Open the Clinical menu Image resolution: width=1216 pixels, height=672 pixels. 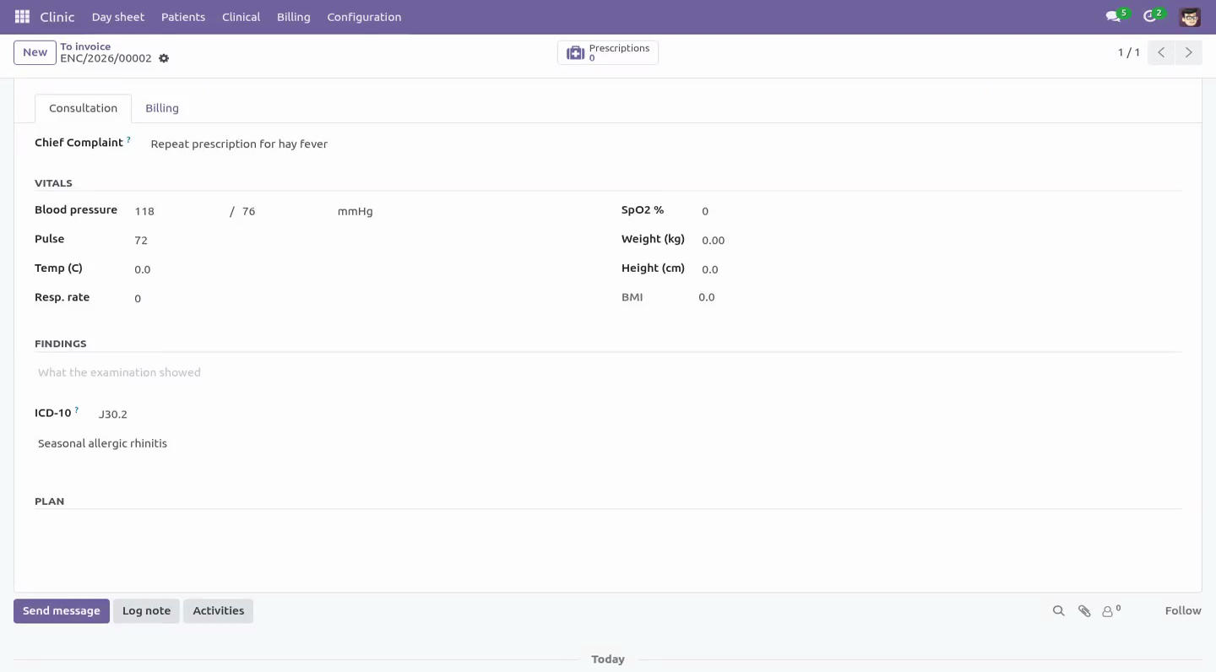[x=241, y=17]
